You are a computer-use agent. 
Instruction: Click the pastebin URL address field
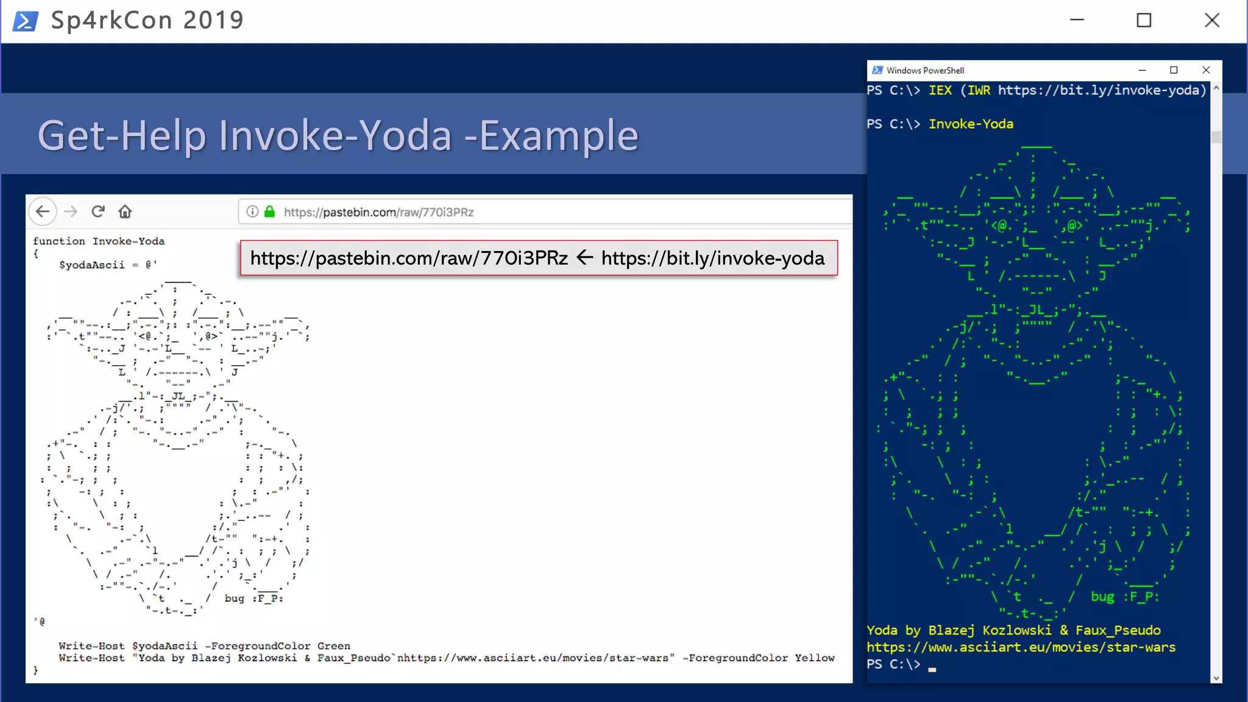545,212
